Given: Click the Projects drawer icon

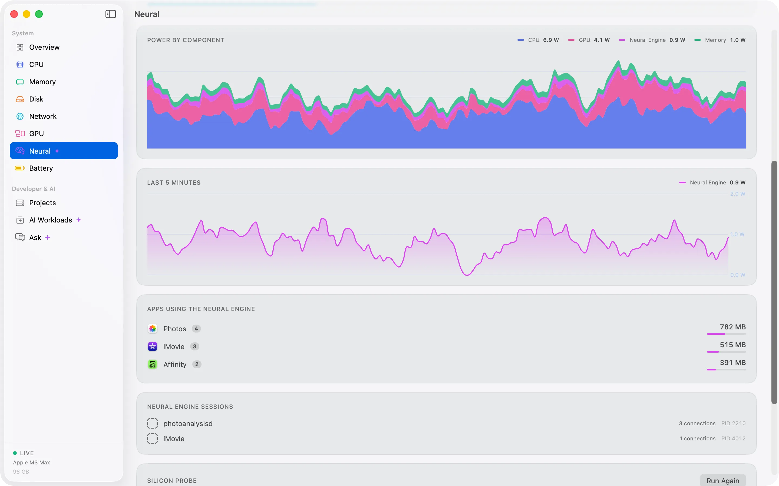Looking at the screenshot, I should point(20,203).
